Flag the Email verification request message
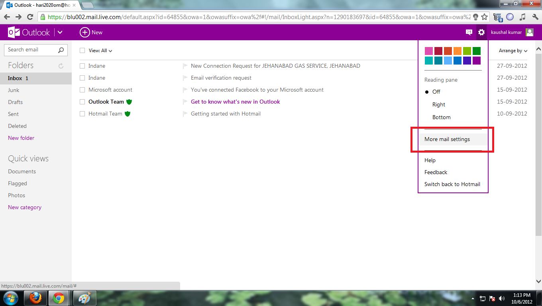Viewport: 542px width, 306px height. tap(185, 78)
